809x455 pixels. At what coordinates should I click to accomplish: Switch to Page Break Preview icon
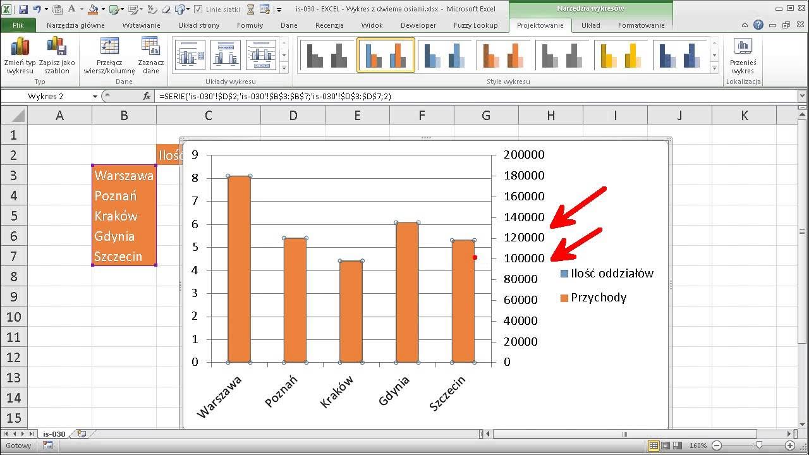coord(678,446)
